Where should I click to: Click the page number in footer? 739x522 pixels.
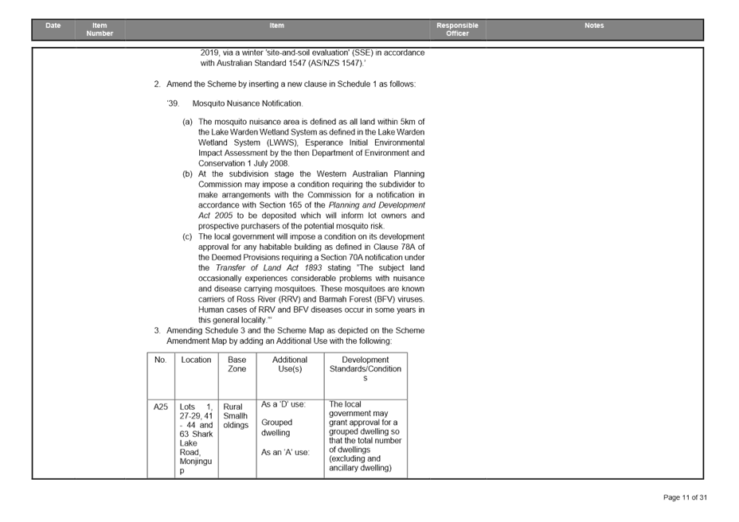point(685,497)
